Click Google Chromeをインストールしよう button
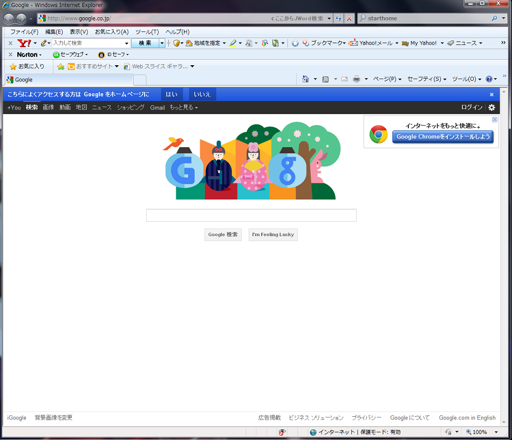The width and height of the screenshot is (512, 440). tap(443, 137)
